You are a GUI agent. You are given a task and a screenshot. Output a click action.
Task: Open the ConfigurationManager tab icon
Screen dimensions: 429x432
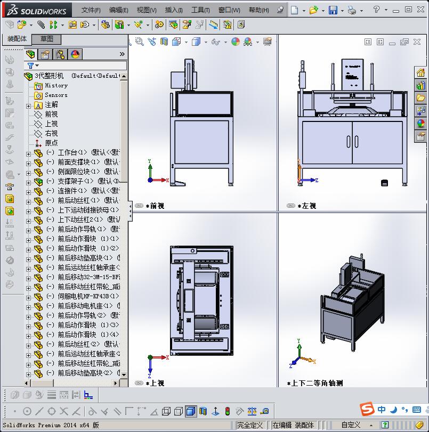tap(60, 54)
